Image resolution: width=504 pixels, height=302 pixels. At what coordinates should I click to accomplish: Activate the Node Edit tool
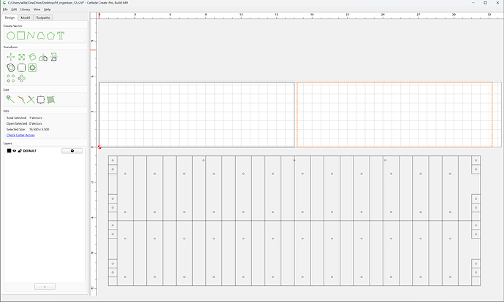coord(10,99)
